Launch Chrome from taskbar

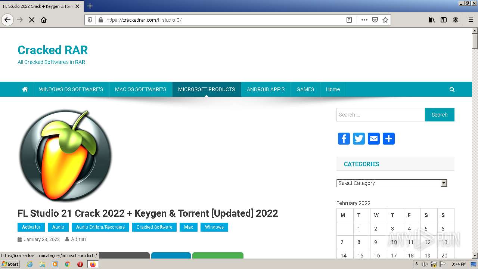coord(68,264)
